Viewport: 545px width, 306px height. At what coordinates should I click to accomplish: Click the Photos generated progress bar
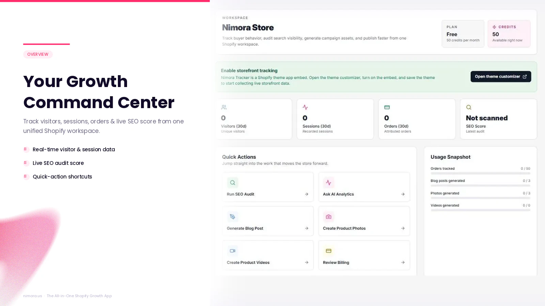(x=480, y=198)
